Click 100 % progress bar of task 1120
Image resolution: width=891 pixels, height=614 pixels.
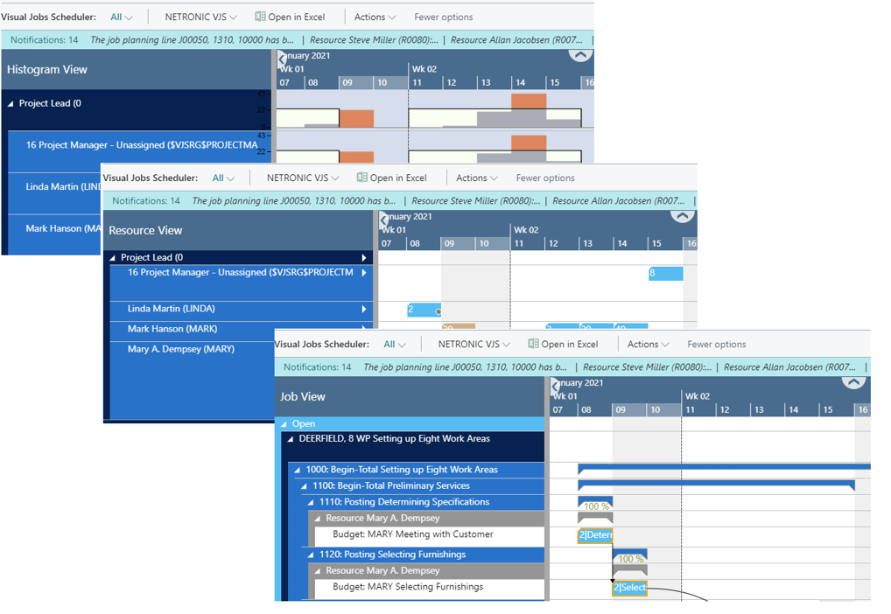(x=629, y=556)
